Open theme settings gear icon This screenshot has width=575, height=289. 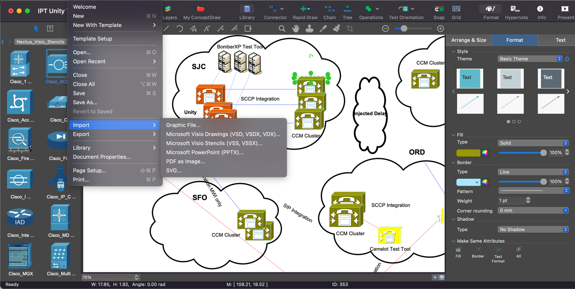pos(567,59)
